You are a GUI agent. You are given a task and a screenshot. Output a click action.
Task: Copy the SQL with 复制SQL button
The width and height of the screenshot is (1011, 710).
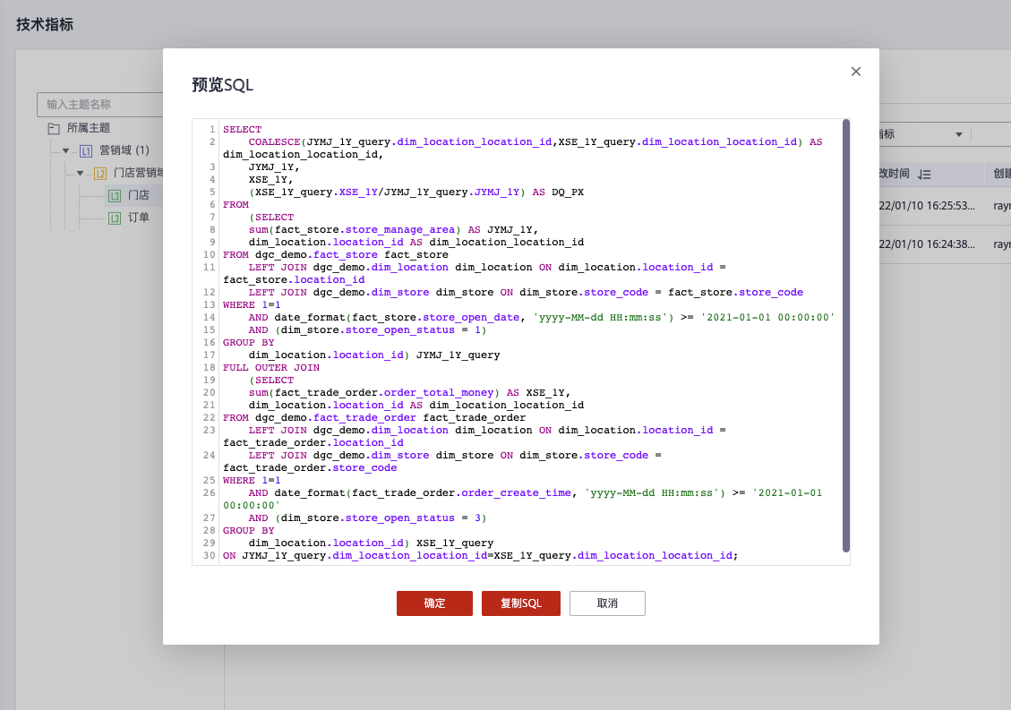(521, 603)
